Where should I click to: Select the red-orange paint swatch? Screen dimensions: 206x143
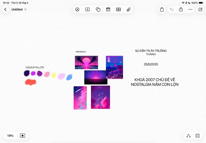[31, 82]
